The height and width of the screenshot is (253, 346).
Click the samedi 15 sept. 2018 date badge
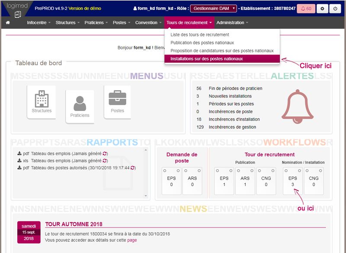point(29,232)
